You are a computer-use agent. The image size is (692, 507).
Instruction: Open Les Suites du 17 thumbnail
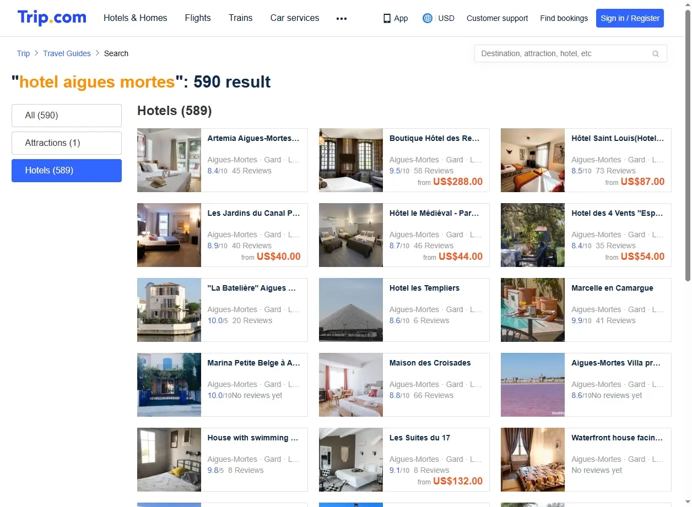[x=351, y=460]
